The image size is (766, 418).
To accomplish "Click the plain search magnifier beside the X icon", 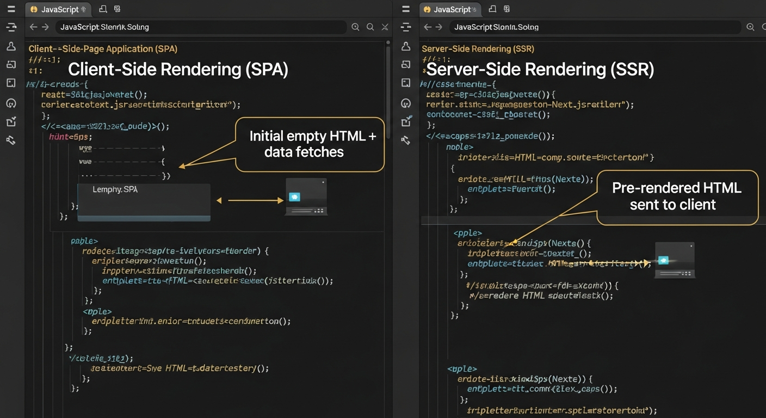I will pyautogui.click(x=370, y=27).
